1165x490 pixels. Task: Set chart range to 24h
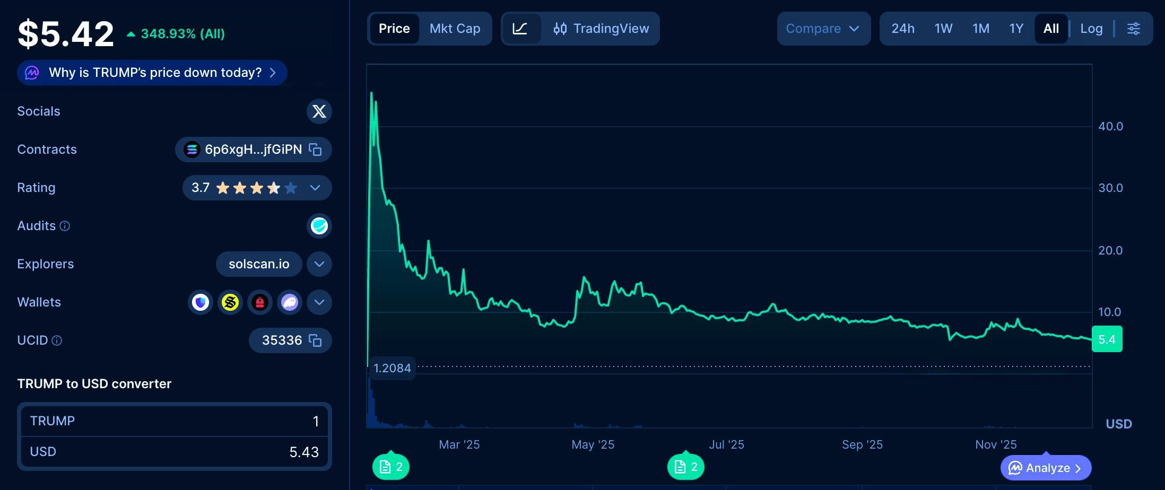click(x=903, y=29)
